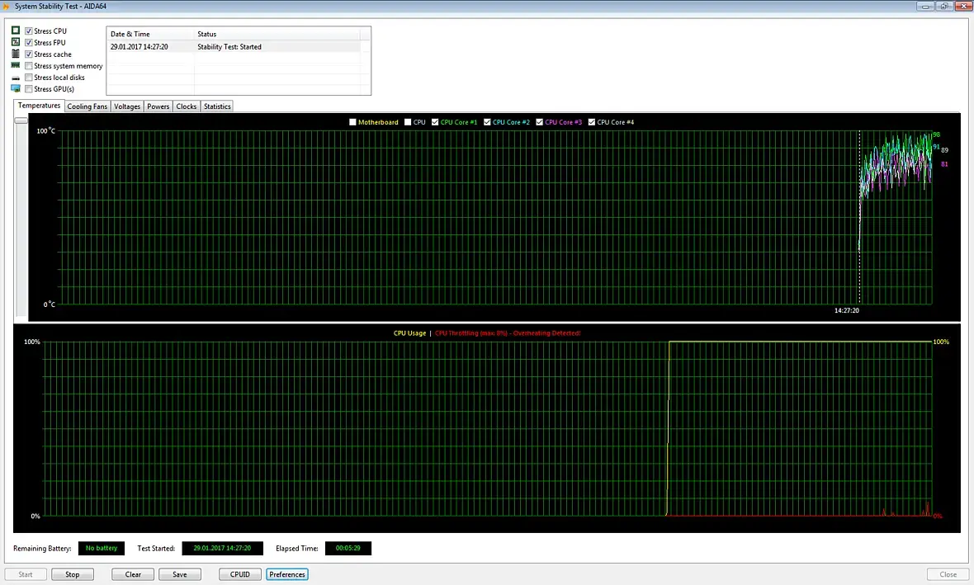
Task: Open the Statistics tab
Action: (217, 106)
